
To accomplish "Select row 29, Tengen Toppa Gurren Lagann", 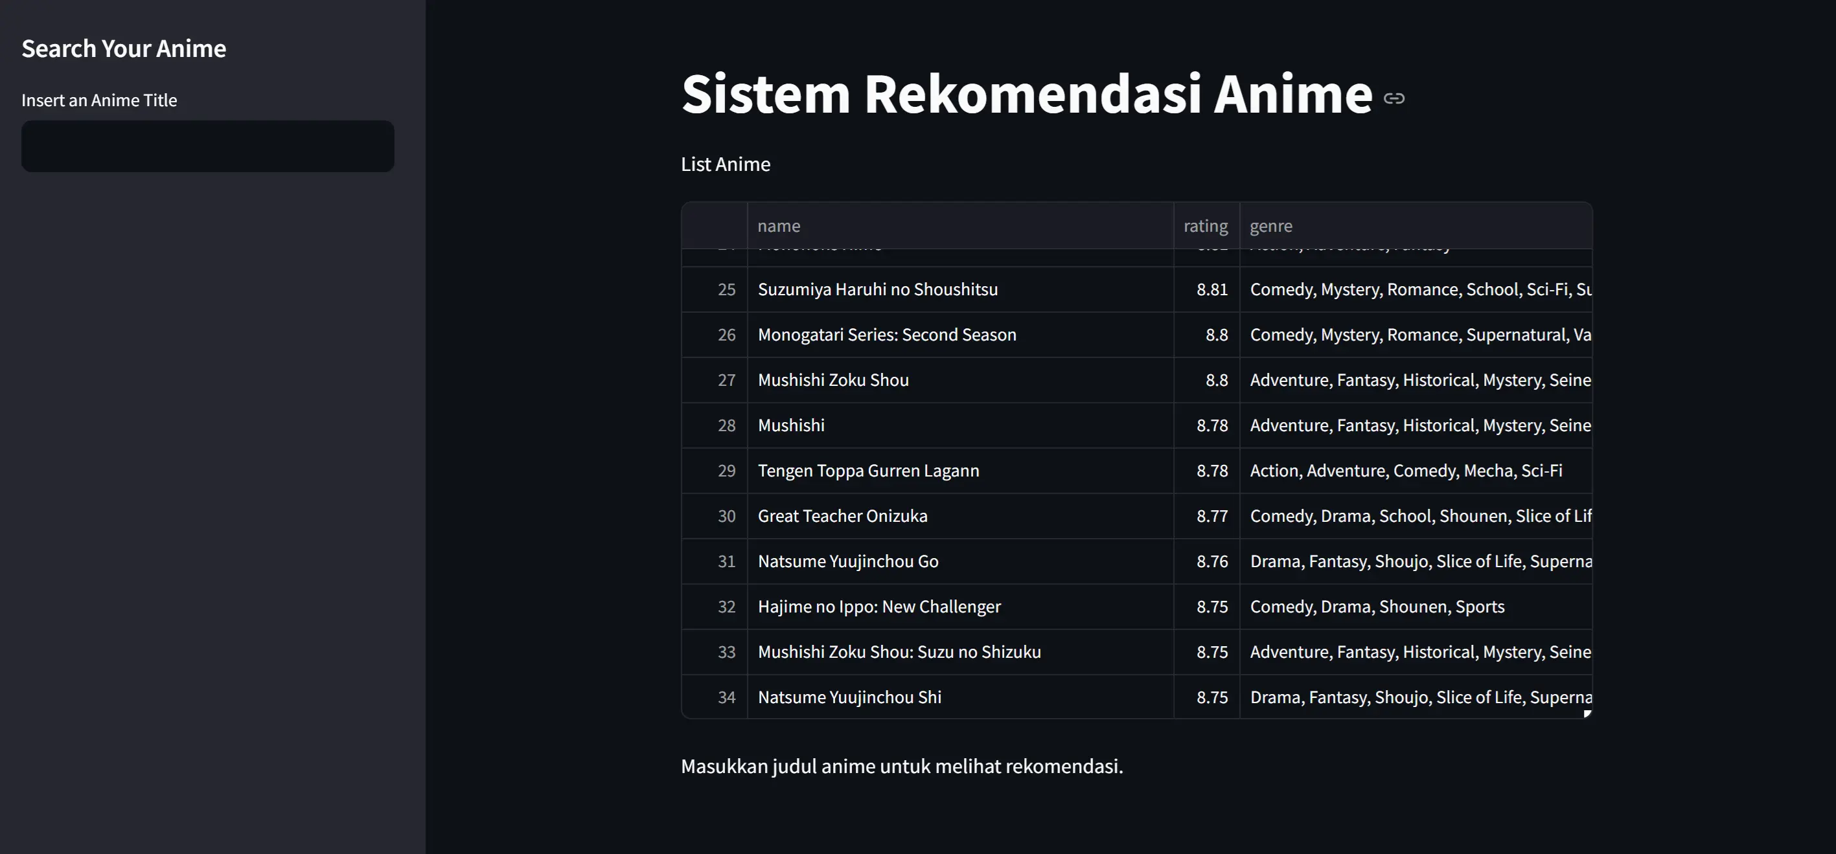I will 868,470.
